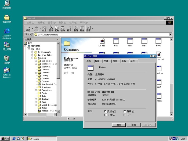The height and width of the screenshot is (141, 188).
Task: Toggle the hidden (隐藏) attribute checkbox
Action: 125,111
